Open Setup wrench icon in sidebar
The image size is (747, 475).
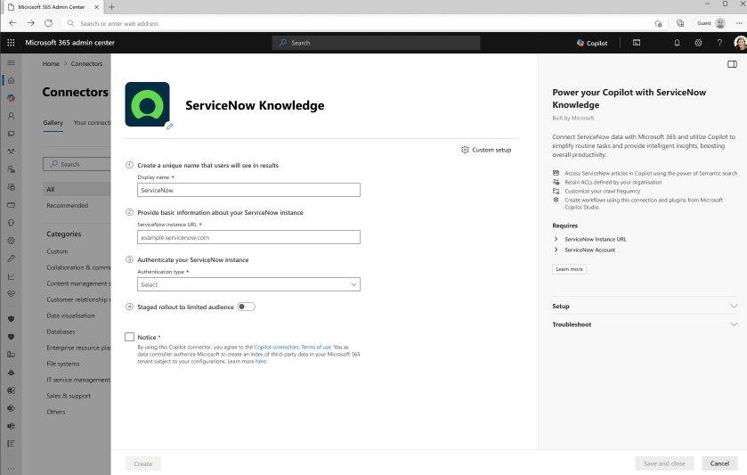pos(11,258)
